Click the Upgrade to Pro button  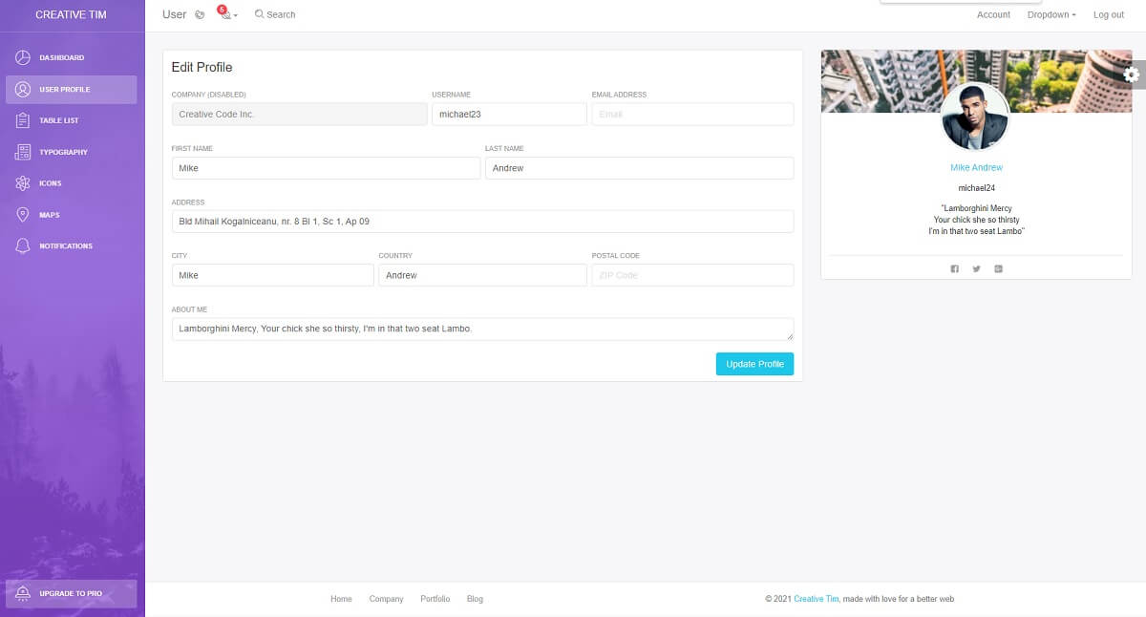click(x=72, y=592)
